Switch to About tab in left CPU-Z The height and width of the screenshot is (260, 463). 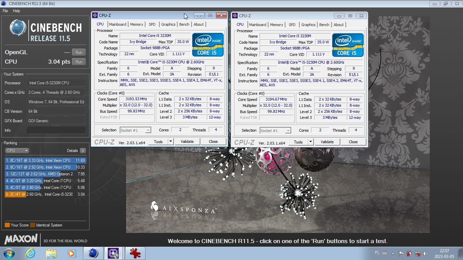pos(199,24)
